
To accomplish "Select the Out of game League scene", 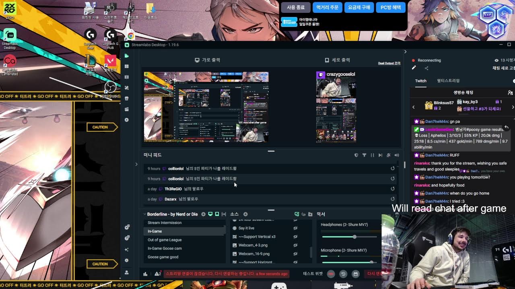I will pyautogui.click(x=185, y=240).
